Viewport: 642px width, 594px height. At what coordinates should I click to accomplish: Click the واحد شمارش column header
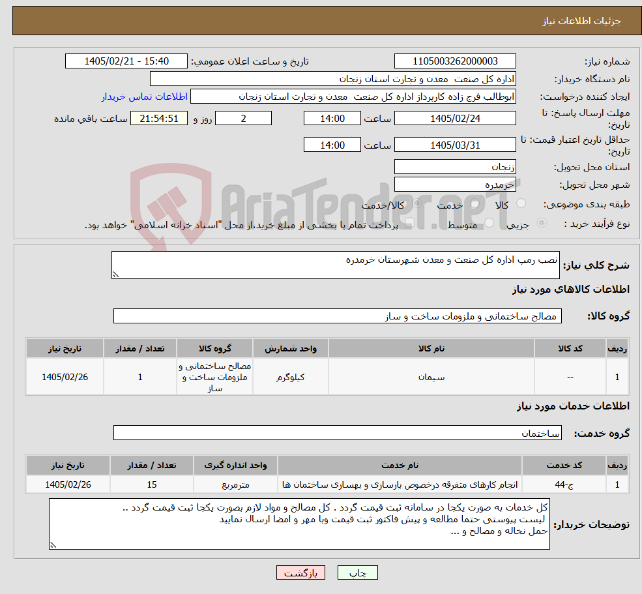click(x=290, y=348)
